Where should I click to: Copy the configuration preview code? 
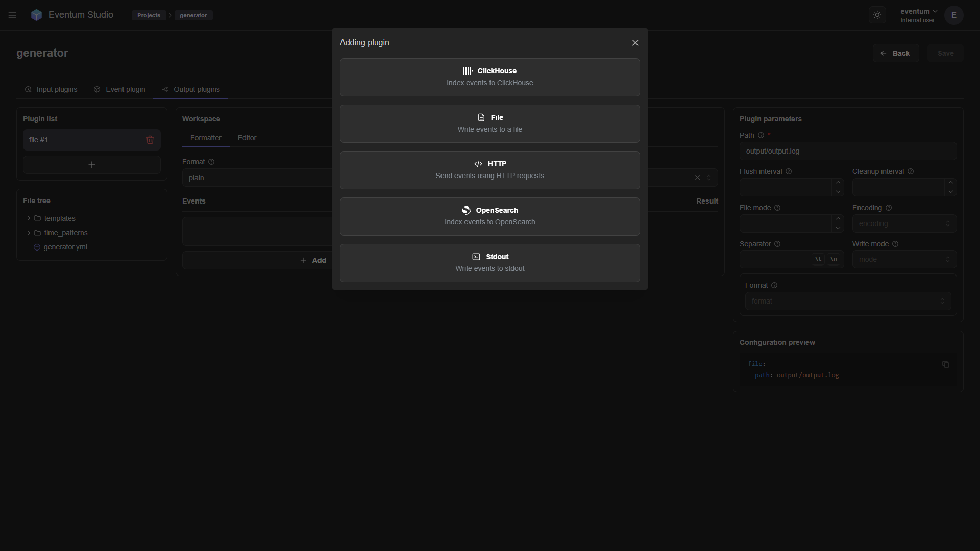click(x=945, y=364)
